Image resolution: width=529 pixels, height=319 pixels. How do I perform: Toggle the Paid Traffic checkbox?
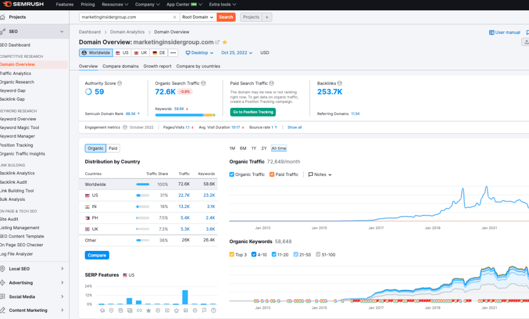(x=272, y=174)
